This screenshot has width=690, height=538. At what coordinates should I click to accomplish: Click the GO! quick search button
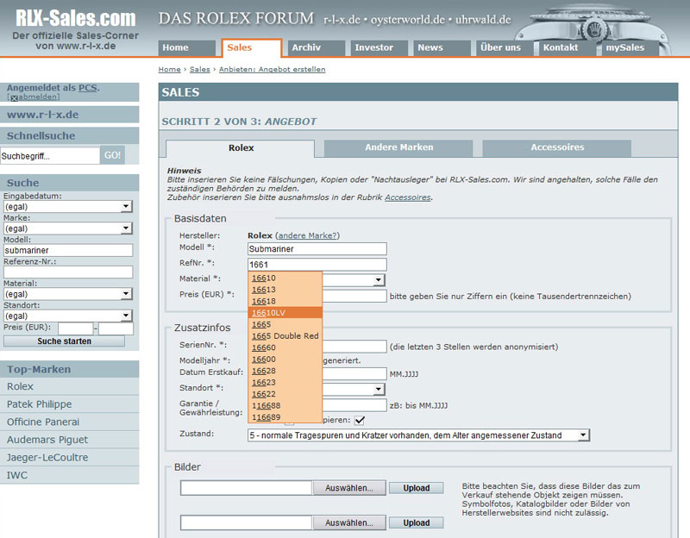point(112,155)
